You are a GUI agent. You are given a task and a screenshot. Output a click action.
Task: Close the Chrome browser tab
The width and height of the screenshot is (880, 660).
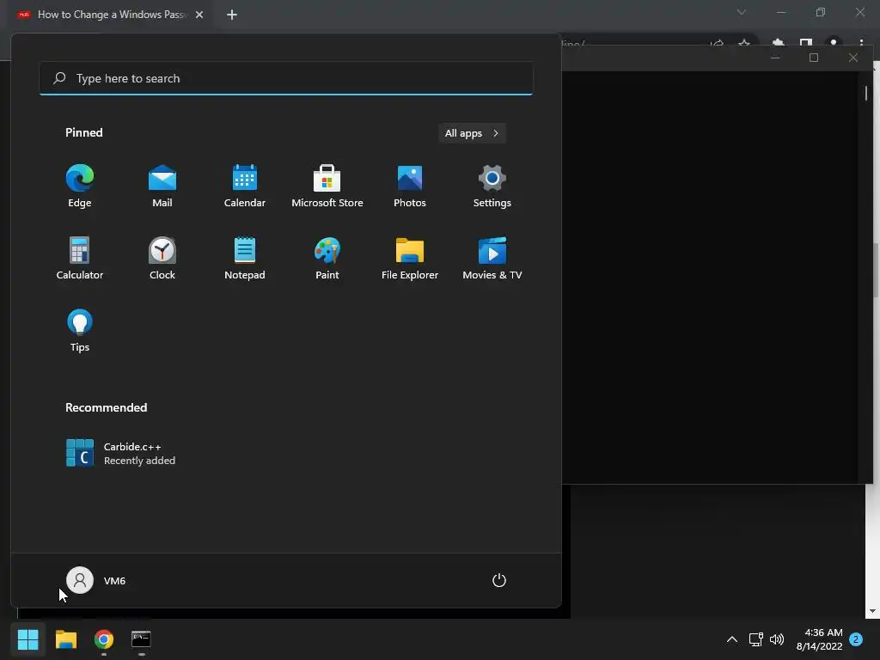pyautogui.click(x=199, y=15)
